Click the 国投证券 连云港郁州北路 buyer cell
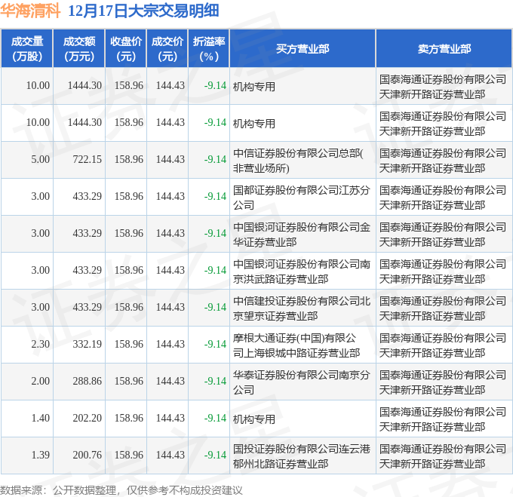 click(x=301, y=456)
